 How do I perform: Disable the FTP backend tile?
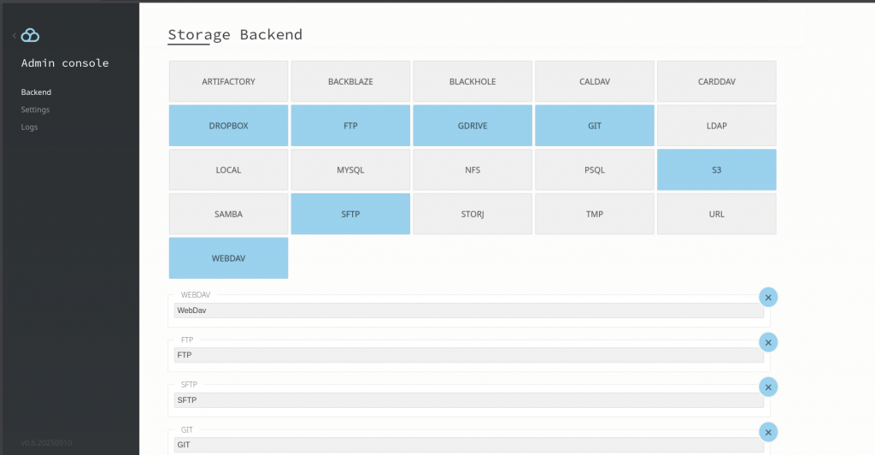[350, 126]
